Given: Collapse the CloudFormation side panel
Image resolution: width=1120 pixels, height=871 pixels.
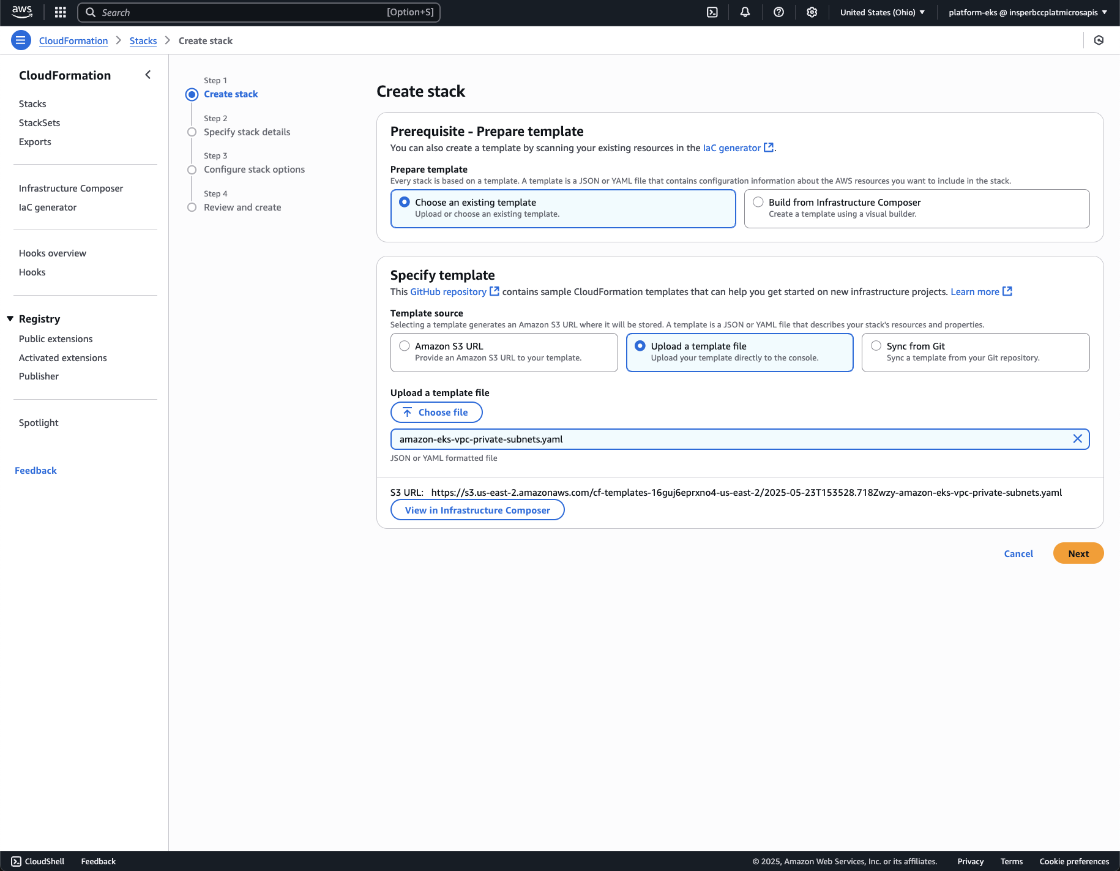Looking at the screenshot, I should [x=147, y=75].
